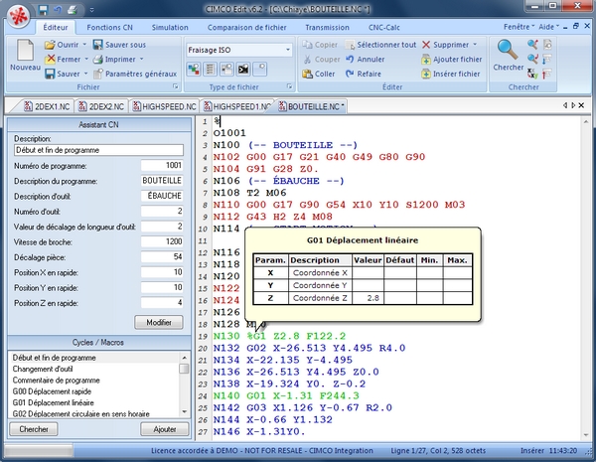Click the Fermer file button
Image resolution: width=596 pixels, height=462 pixels.
[63, 59]
